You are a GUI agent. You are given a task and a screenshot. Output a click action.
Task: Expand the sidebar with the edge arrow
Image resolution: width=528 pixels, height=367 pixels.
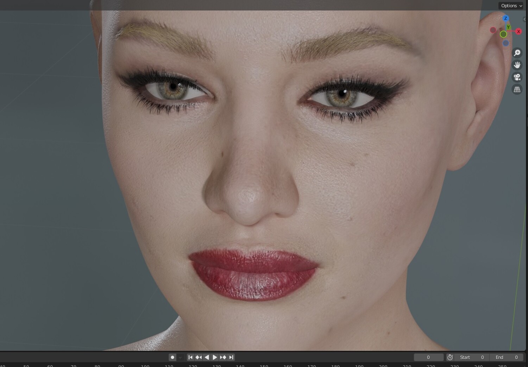click(525, 19)
